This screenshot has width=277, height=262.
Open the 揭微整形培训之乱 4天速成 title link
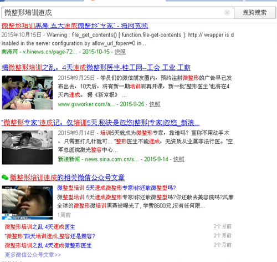tap(96, 68)
